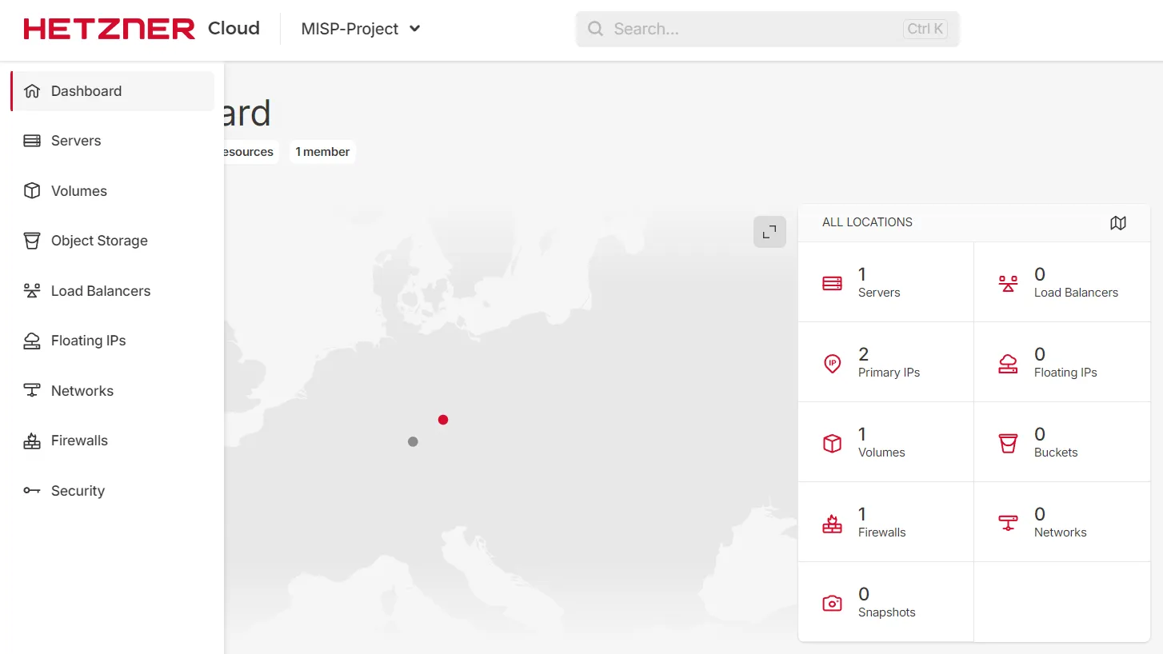Toggle map view icon in All Locations header

tap(1117, 223)
